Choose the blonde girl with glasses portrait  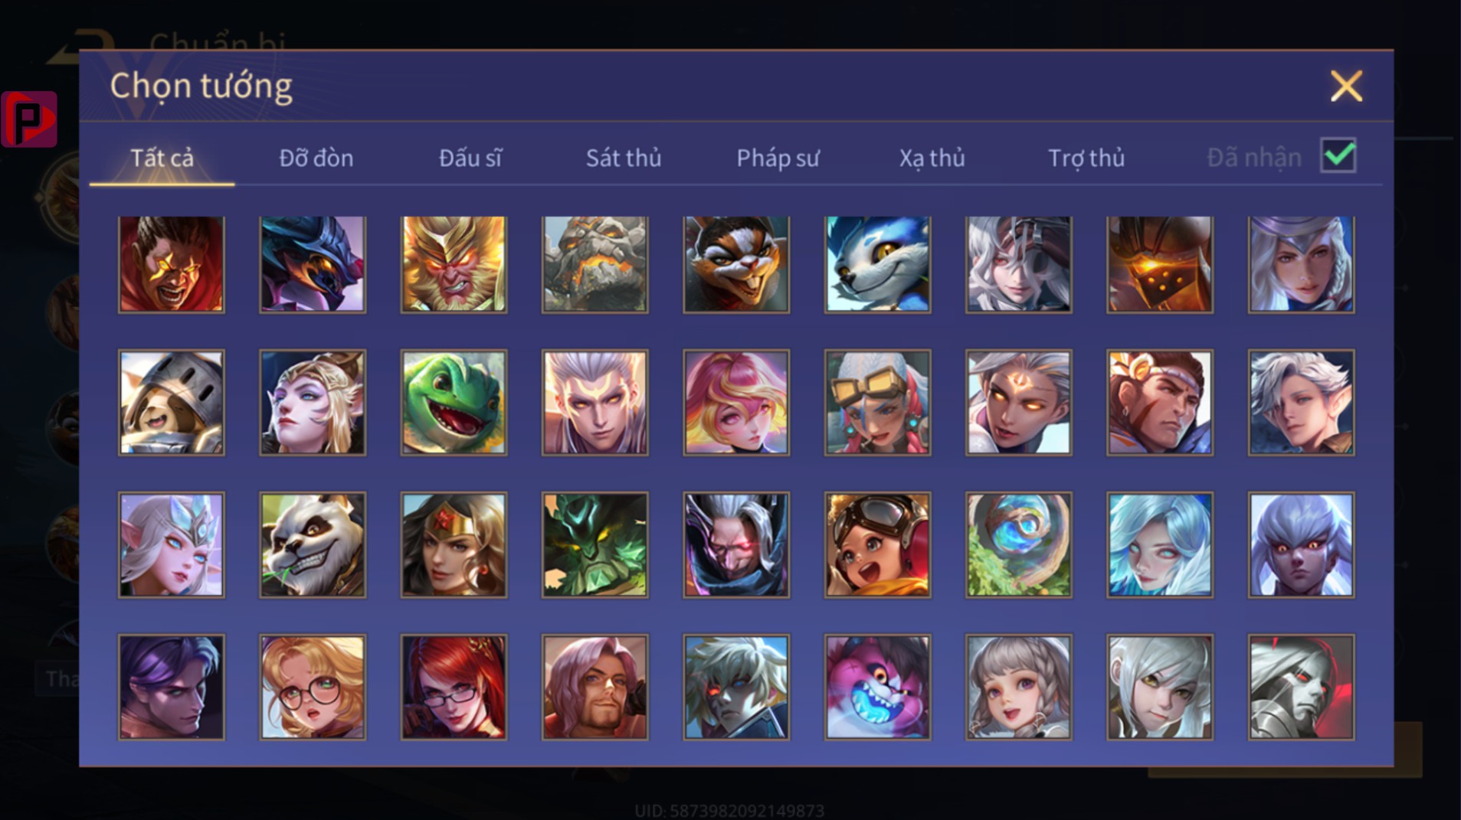point(313,687)
